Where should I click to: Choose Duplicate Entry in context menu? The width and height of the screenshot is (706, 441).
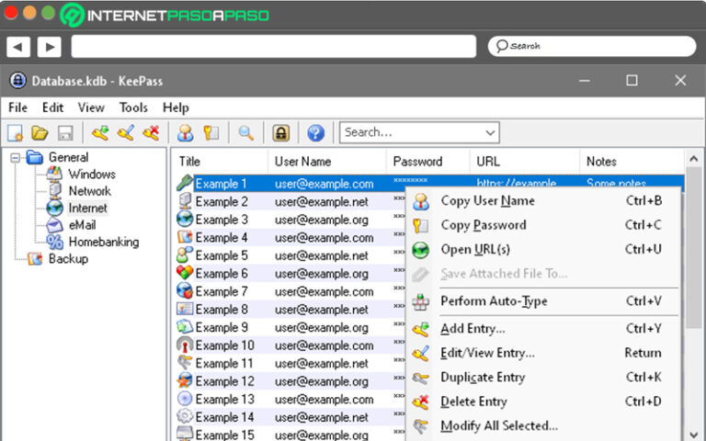[x=483, y=378]
